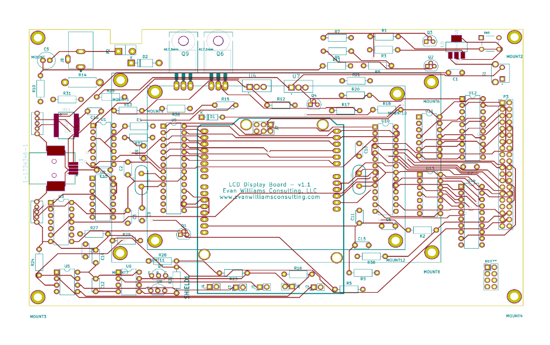Viewport: 550px width, 345px height.
Task: Click the U6 chip label
Action: click(x=129, y=266)
